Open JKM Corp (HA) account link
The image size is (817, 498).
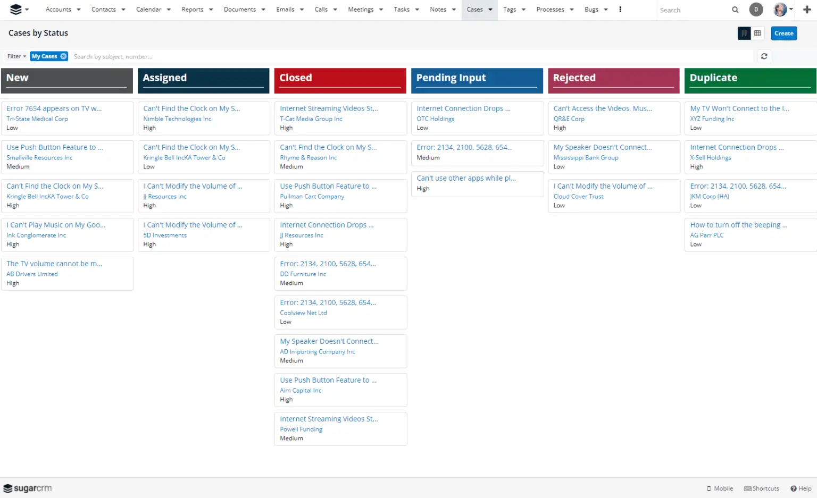pyautogui.click(x=710, y=197)
